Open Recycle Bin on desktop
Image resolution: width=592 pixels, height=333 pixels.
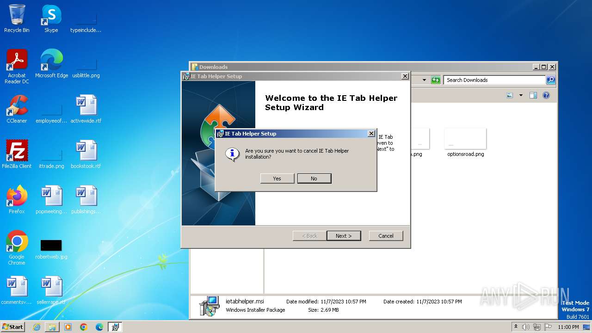(x=17, y=18)
